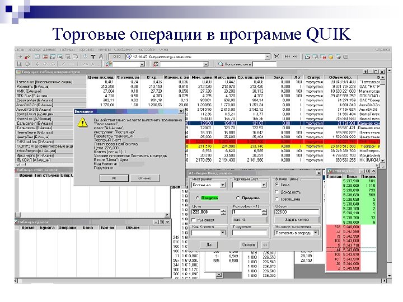
Task: Click the Задать кол-во button
Action: point(297,220)
